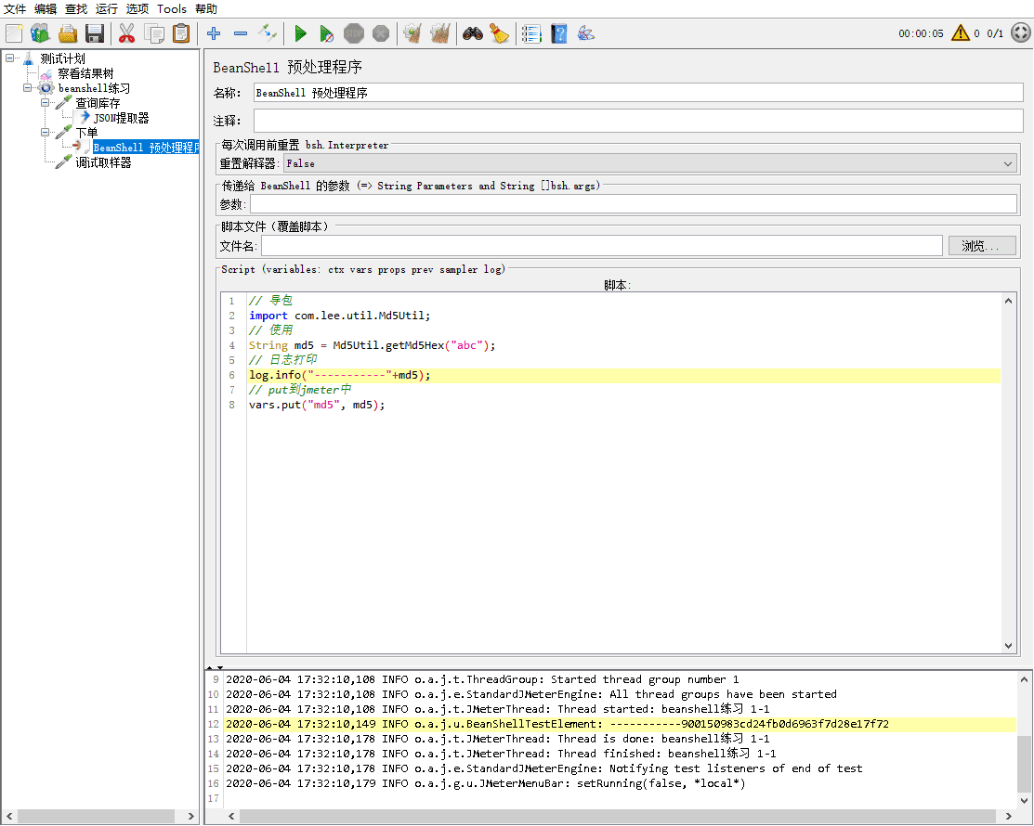Viewport: 1034px width, 826px height.
Task: Open the Tools menu
Action: coord(172,8)
